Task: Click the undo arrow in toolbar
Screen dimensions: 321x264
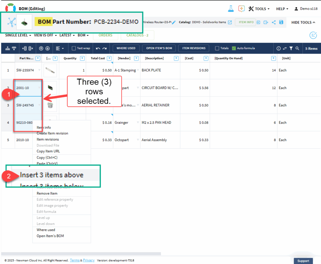Action: (x=98, y=48)
